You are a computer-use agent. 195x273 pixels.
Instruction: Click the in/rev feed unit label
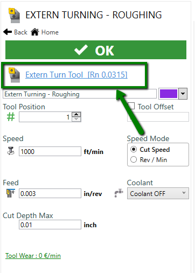point(93,194)
